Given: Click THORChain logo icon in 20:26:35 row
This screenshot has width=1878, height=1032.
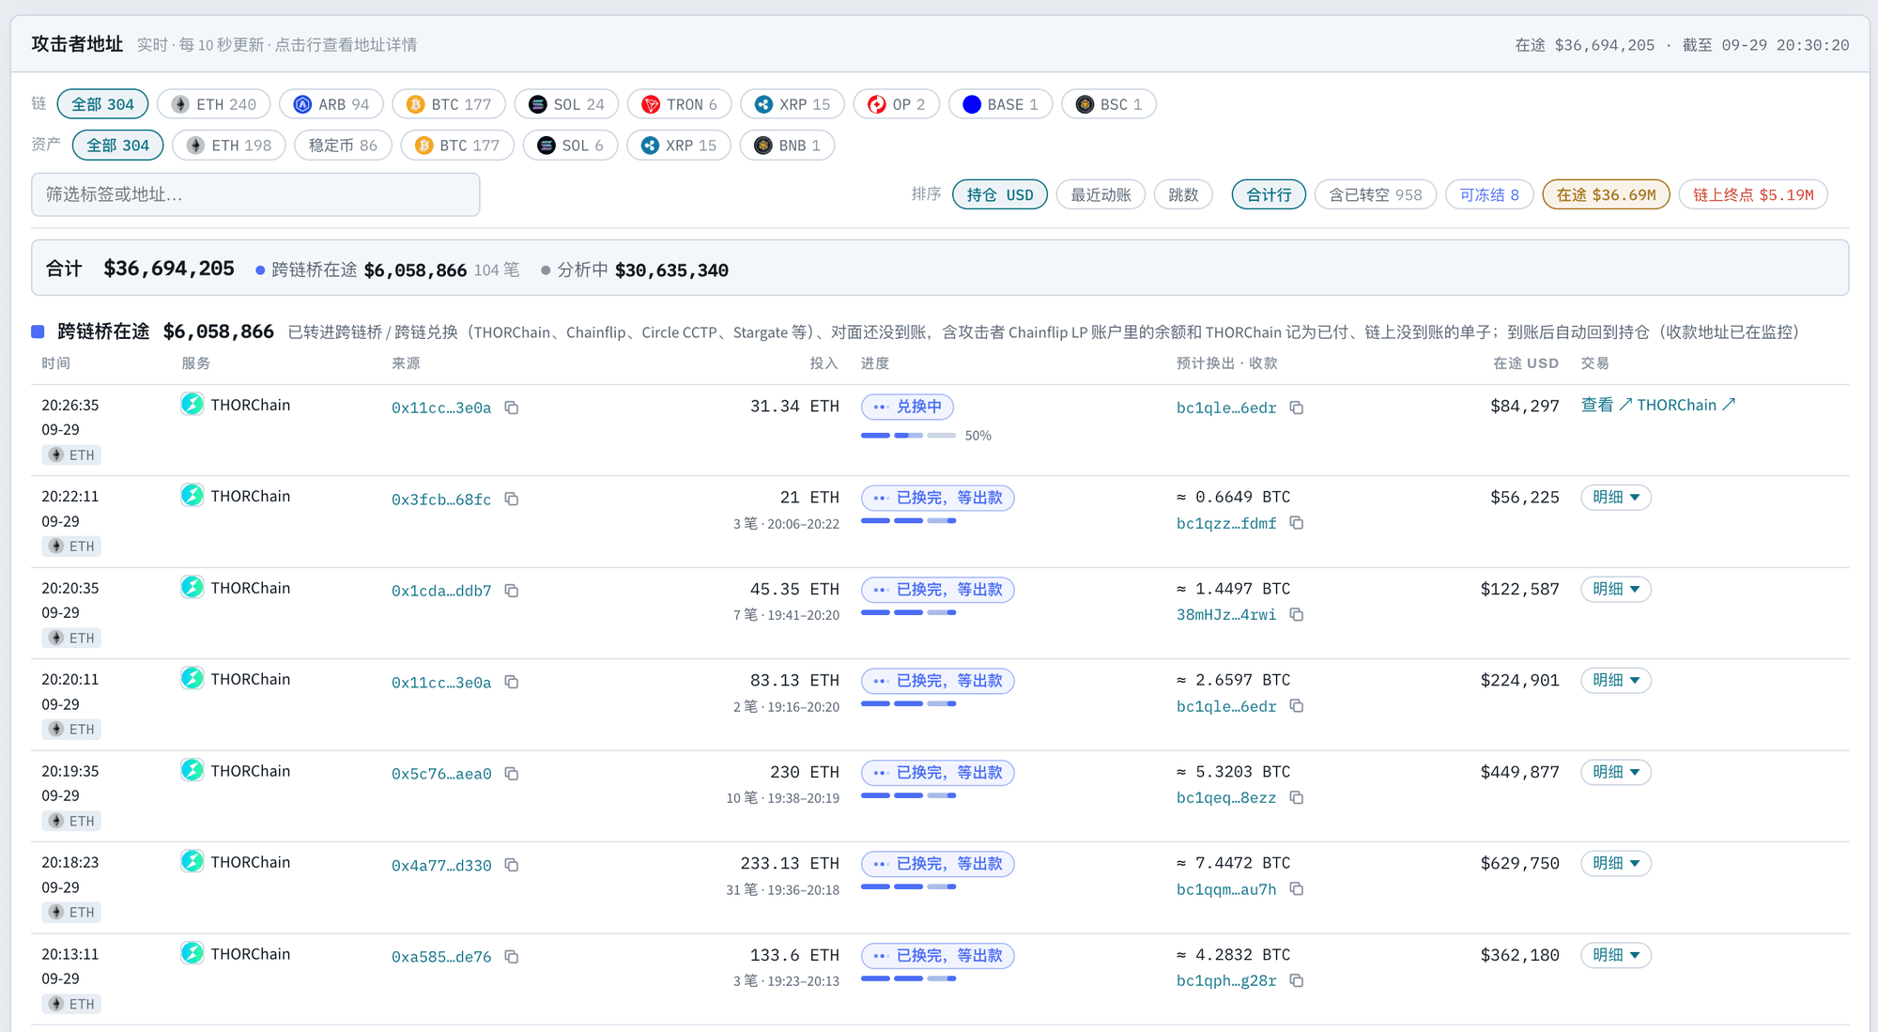Looking at the screenshot, I should coord(192,405).
